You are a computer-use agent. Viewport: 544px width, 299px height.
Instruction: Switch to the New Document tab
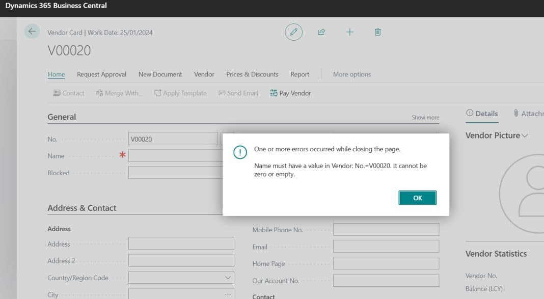(160, 74)
